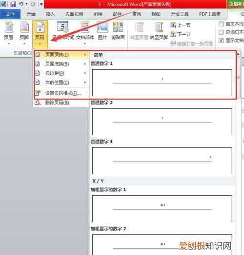244x255 pixels.
Task: Select 普通数字 2 page number preview
Action: (x=162, y=122)
